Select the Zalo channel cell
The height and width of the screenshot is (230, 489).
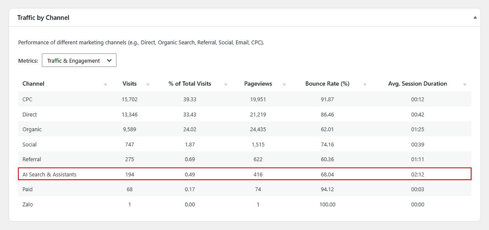pyautogui.click(x=28, y=204)
